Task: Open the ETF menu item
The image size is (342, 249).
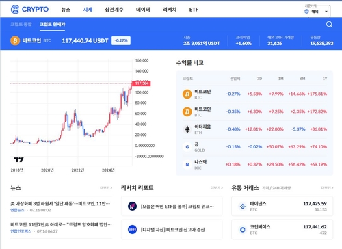Action: (x=194, y=10)
